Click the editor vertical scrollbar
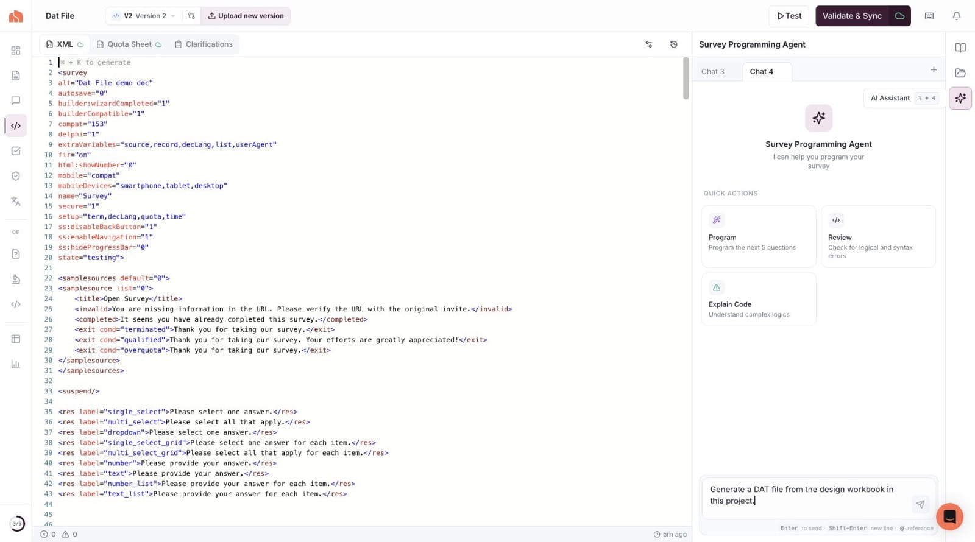Screen dimensions: 975x542 (686, 79)
